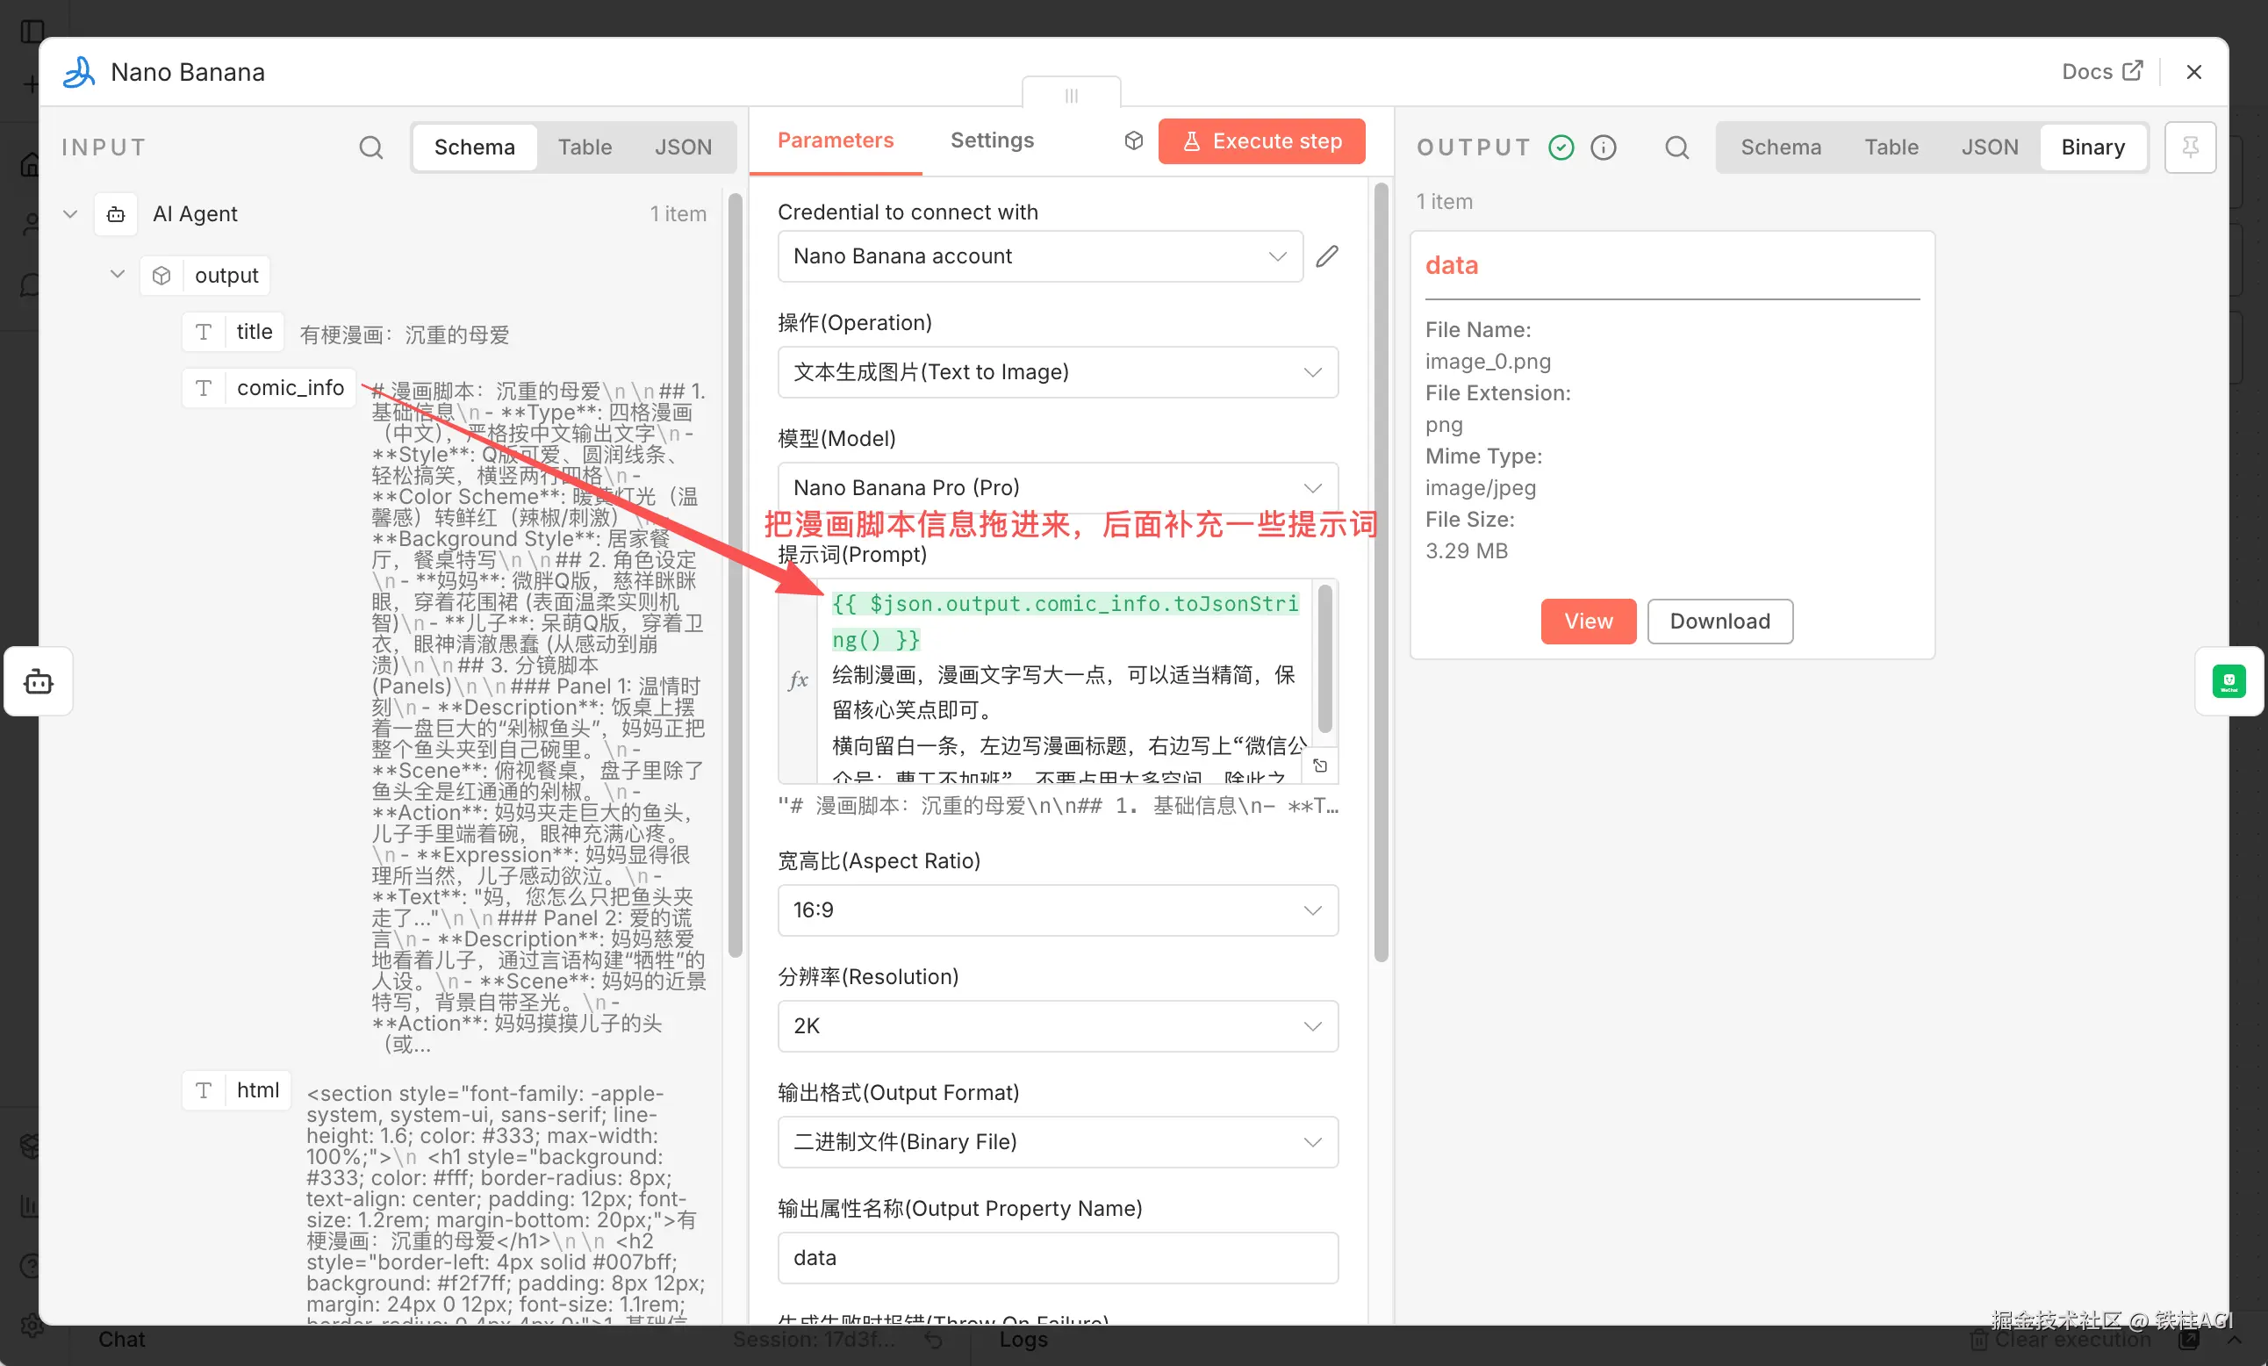Screen dimensions: 2268x1366
Task: Click the output info circle icon
Action: click(1604, 147)
